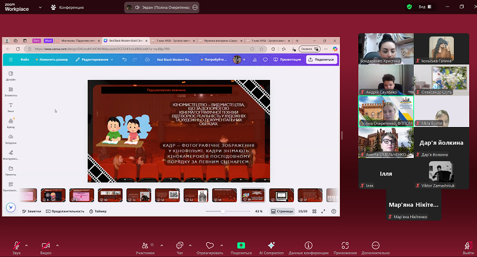This screenshot has height=257, width=477.
Task: Open Zoom Приложения apps
Action: (x=345, y=247)
